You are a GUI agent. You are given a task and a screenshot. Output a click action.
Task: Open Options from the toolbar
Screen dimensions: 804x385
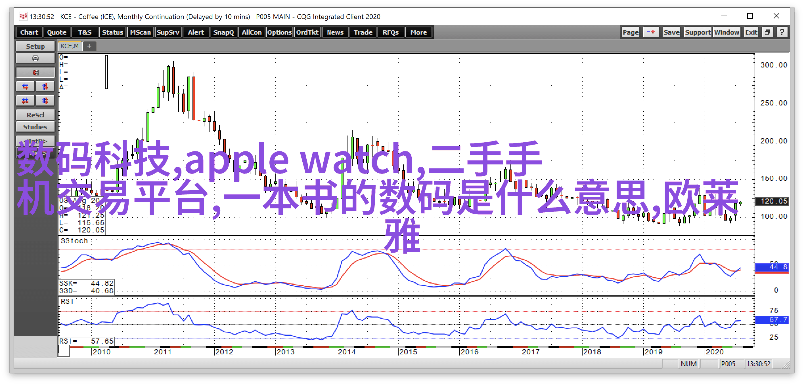[279, 32]
